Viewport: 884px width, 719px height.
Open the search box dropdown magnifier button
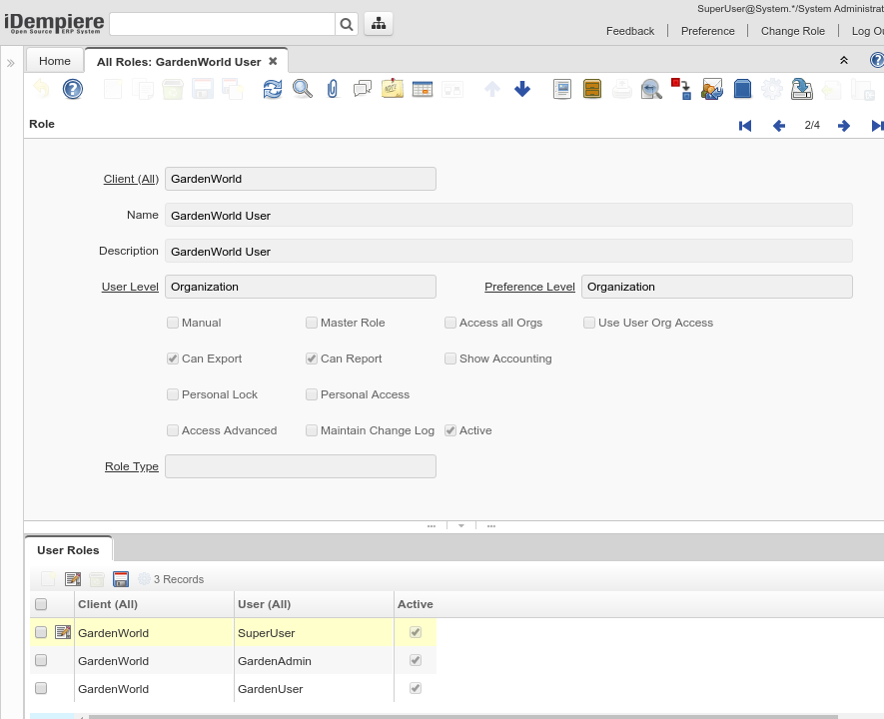[x=347, y=24]
